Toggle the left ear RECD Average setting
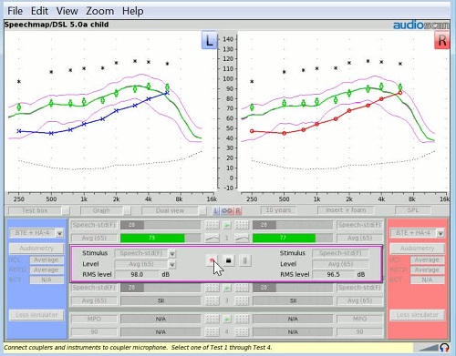 (x=47, y=270)
